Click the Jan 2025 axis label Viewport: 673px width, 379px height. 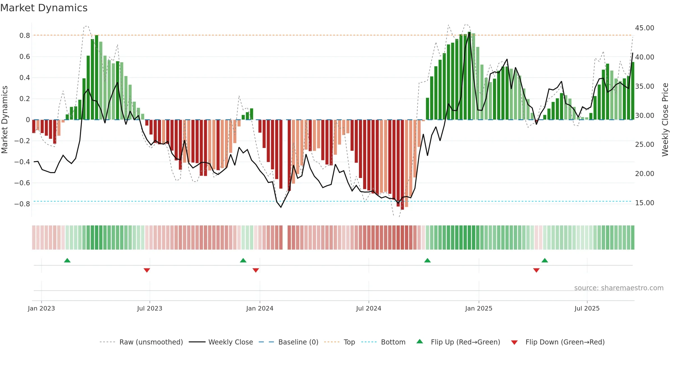[x=479, y=308]
